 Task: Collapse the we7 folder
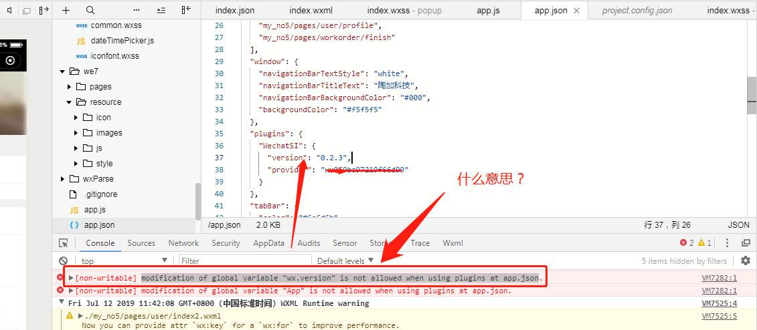62,71
